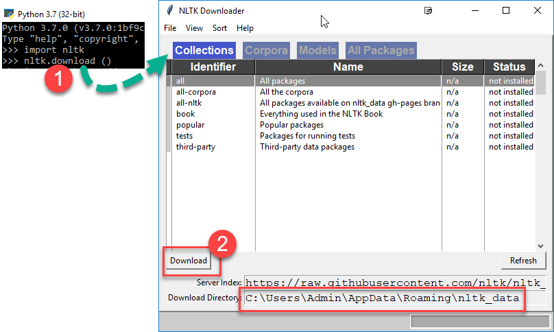Click the scrollbar down arrow
The width and height of the screenshot is (554, 332).
coord(540,246)
